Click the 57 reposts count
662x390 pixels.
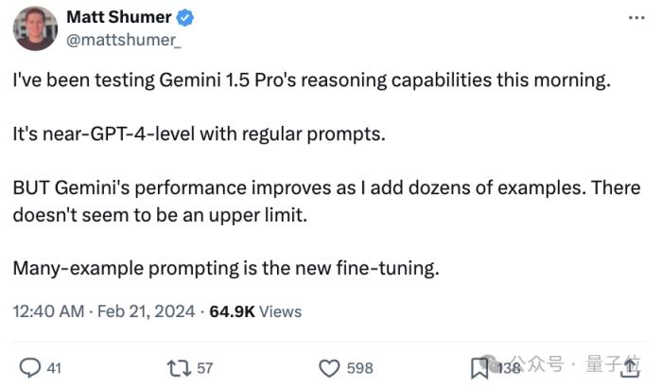tap(205, 368)
